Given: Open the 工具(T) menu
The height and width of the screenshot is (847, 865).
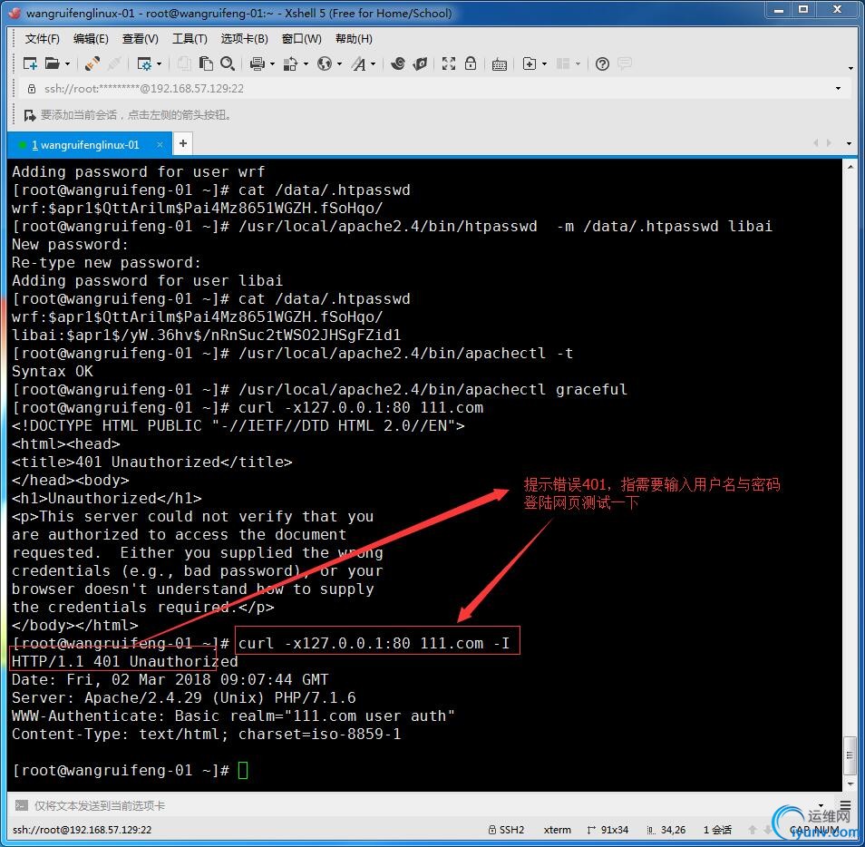Looking at the screenshot, I should point(190,39).
